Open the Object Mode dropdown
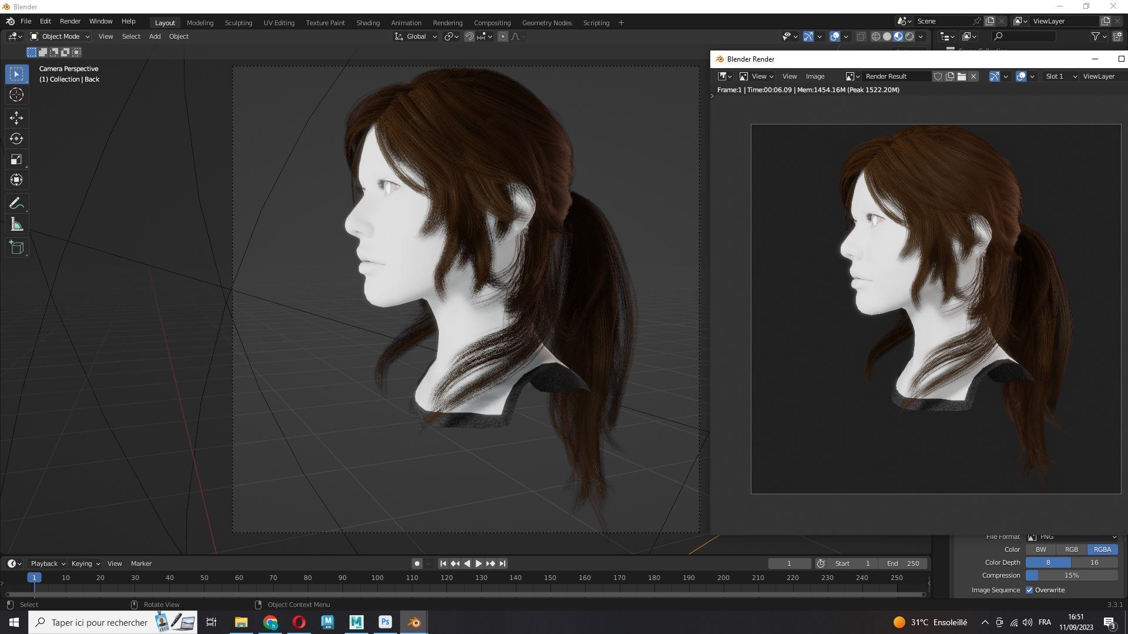The image size is (1128, 634). click(x=60, y=36)
